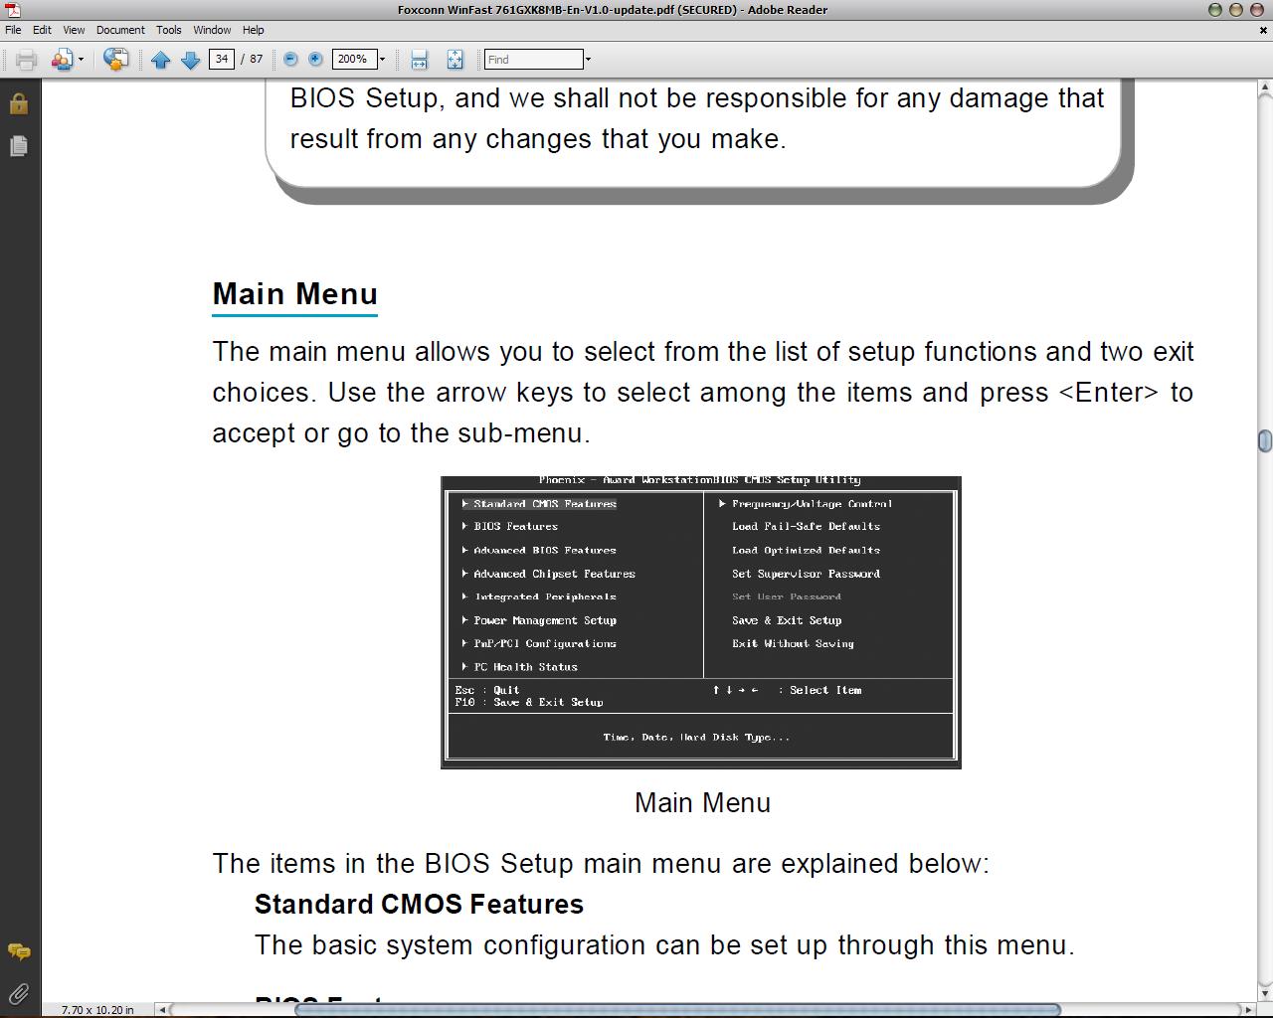This screenshot has height=1018, width=1273.
Task: Click 'PnP/PCI Configurations' in BIOS image
Action: tap(545, 644)
